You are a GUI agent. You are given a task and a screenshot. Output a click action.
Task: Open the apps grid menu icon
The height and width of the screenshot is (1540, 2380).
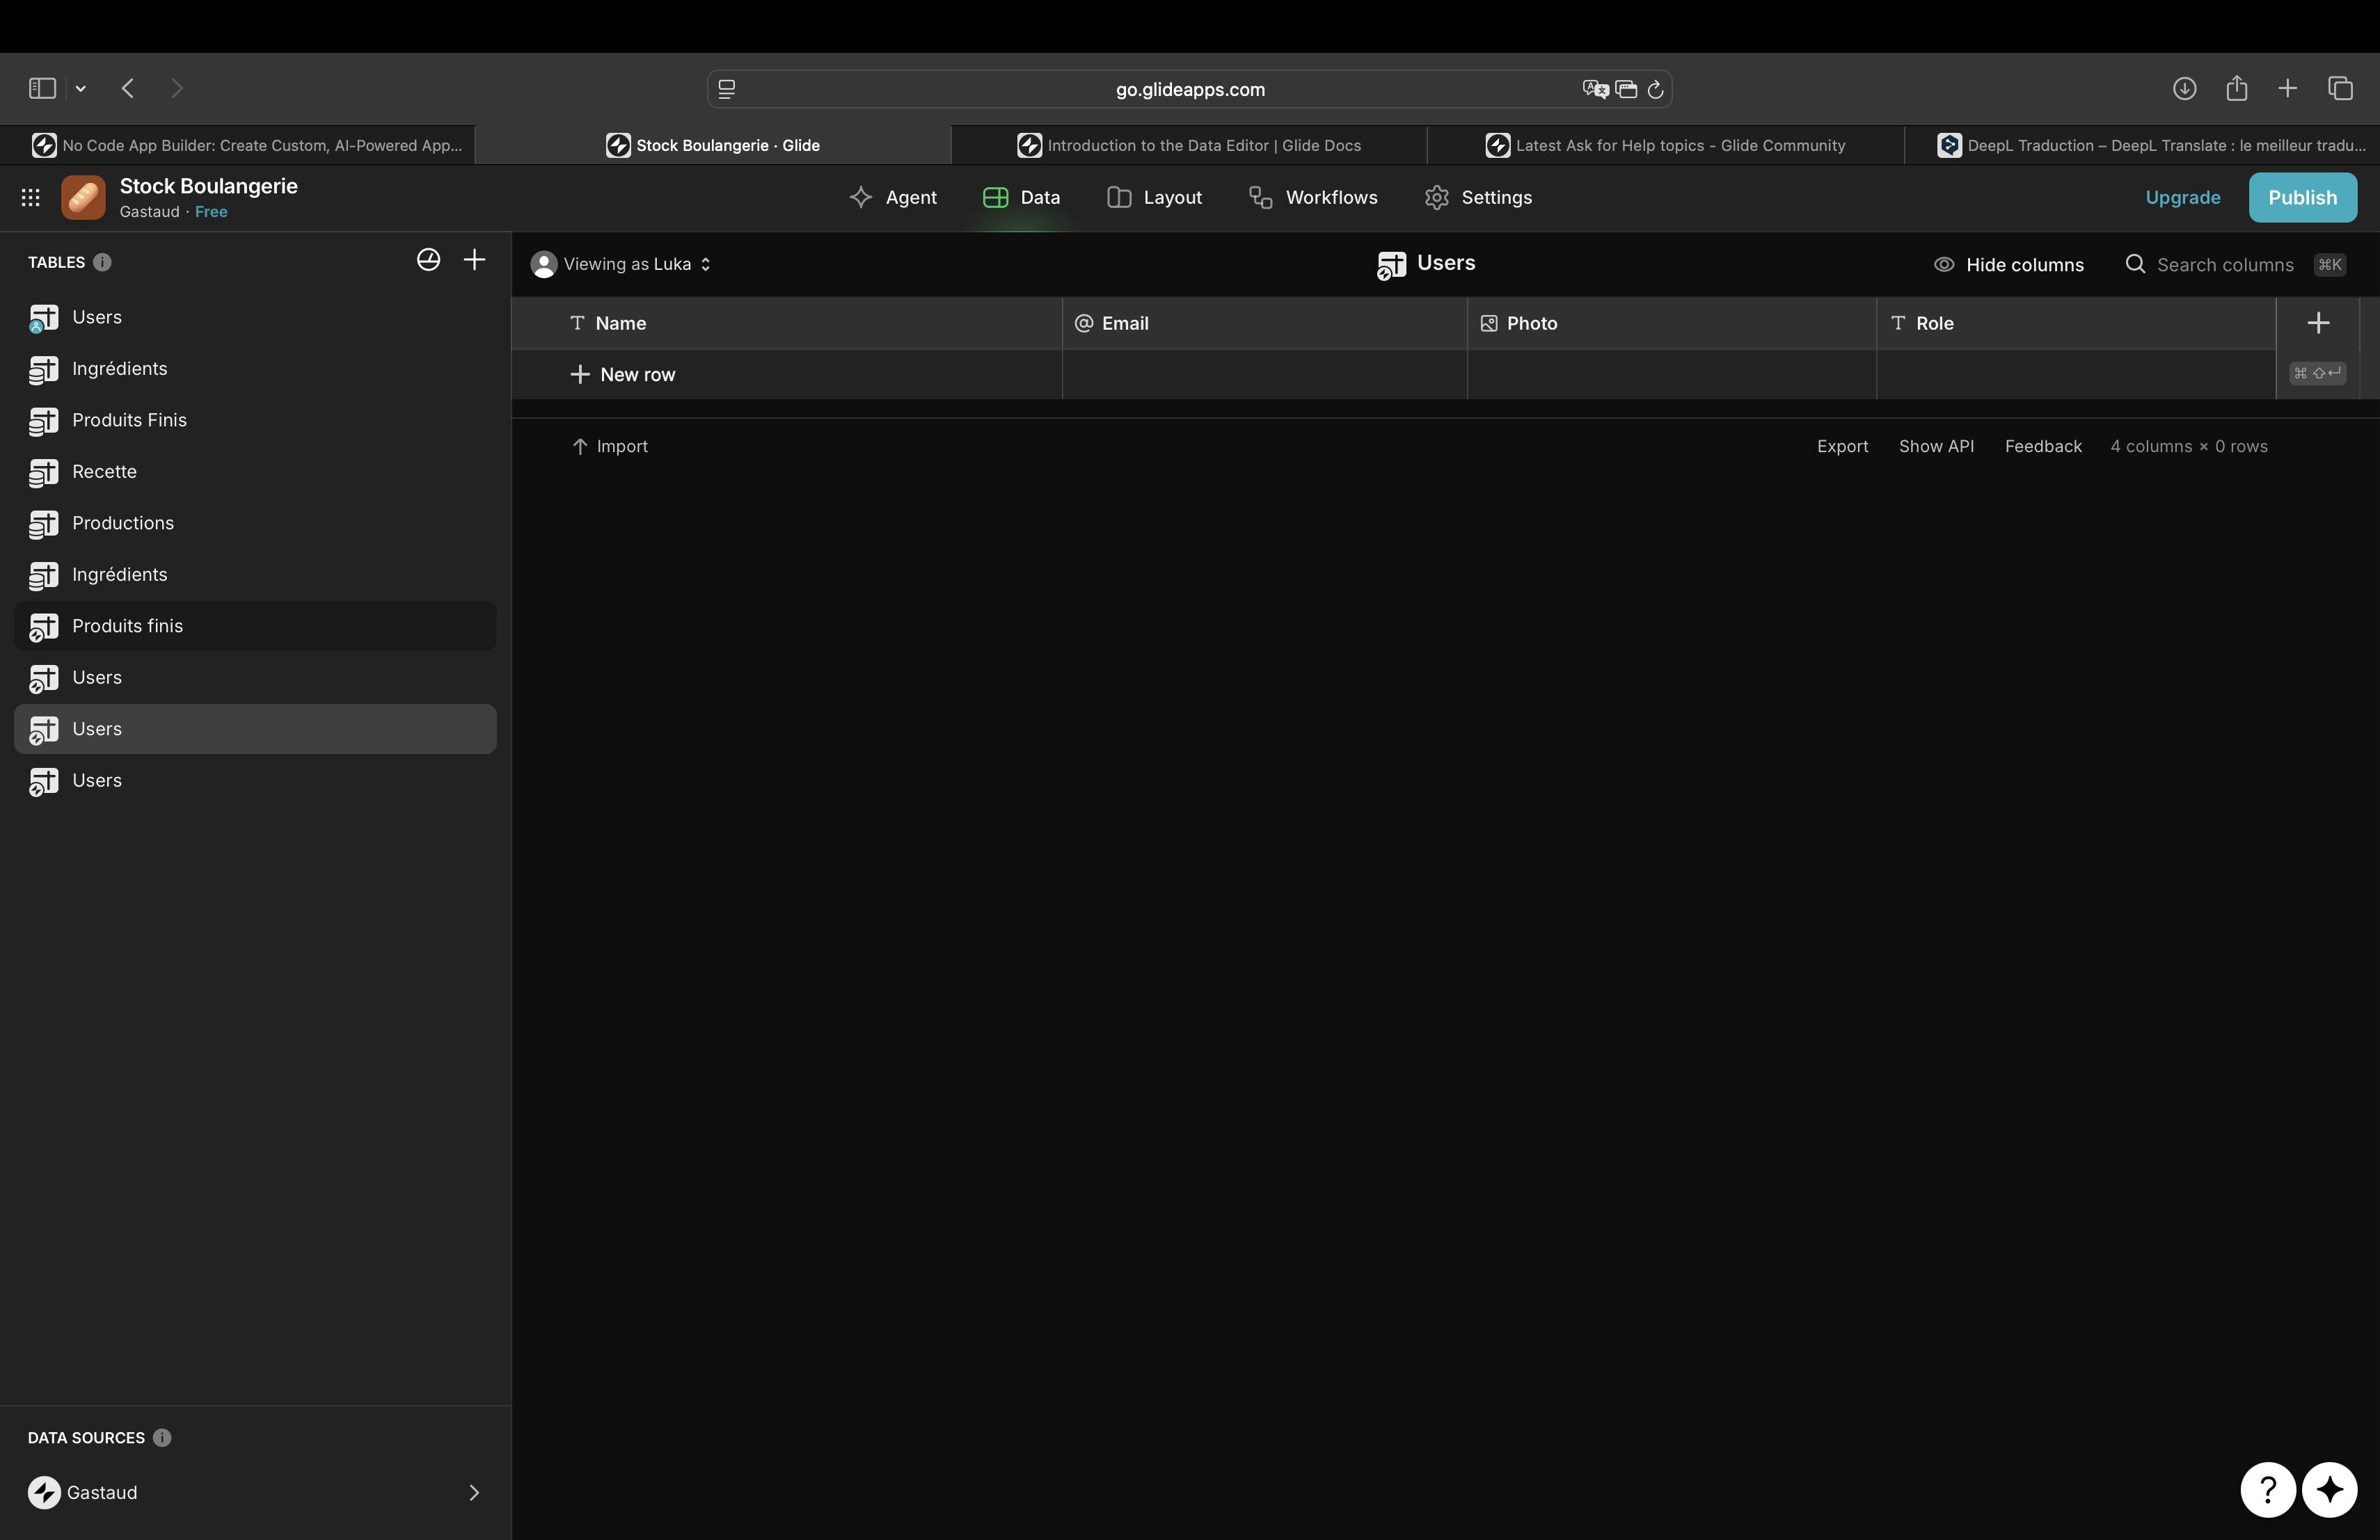coord(31,198)
